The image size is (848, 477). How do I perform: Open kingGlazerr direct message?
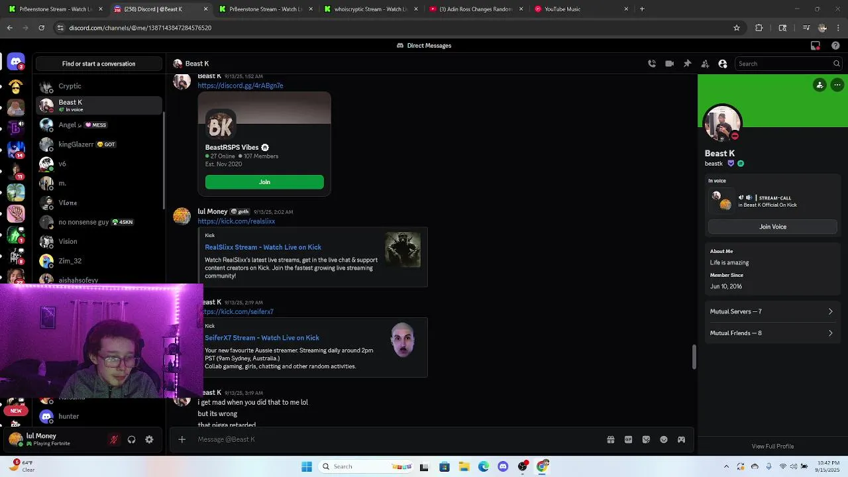click(99, 144)
